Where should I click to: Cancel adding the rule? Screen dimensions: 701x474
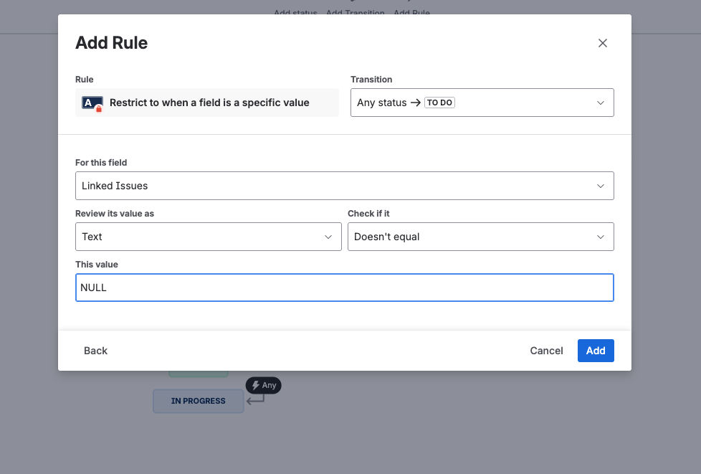point(546,351)
